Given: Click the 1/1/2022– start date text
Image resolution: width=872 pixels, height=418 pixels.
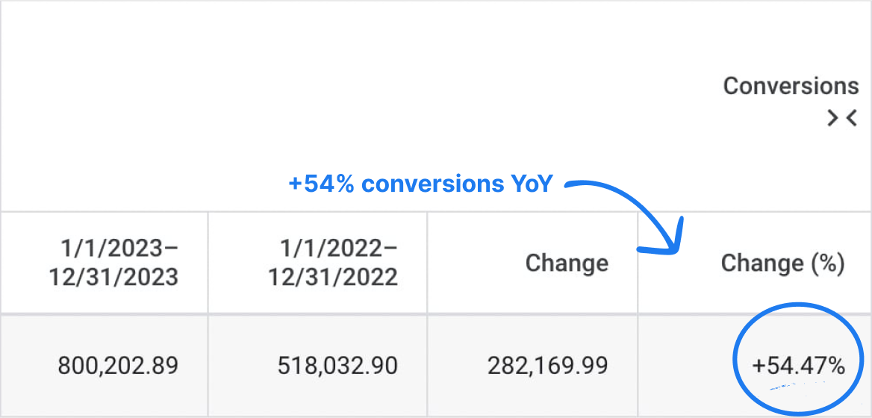Looking at the screenshot, I should 338,248.
